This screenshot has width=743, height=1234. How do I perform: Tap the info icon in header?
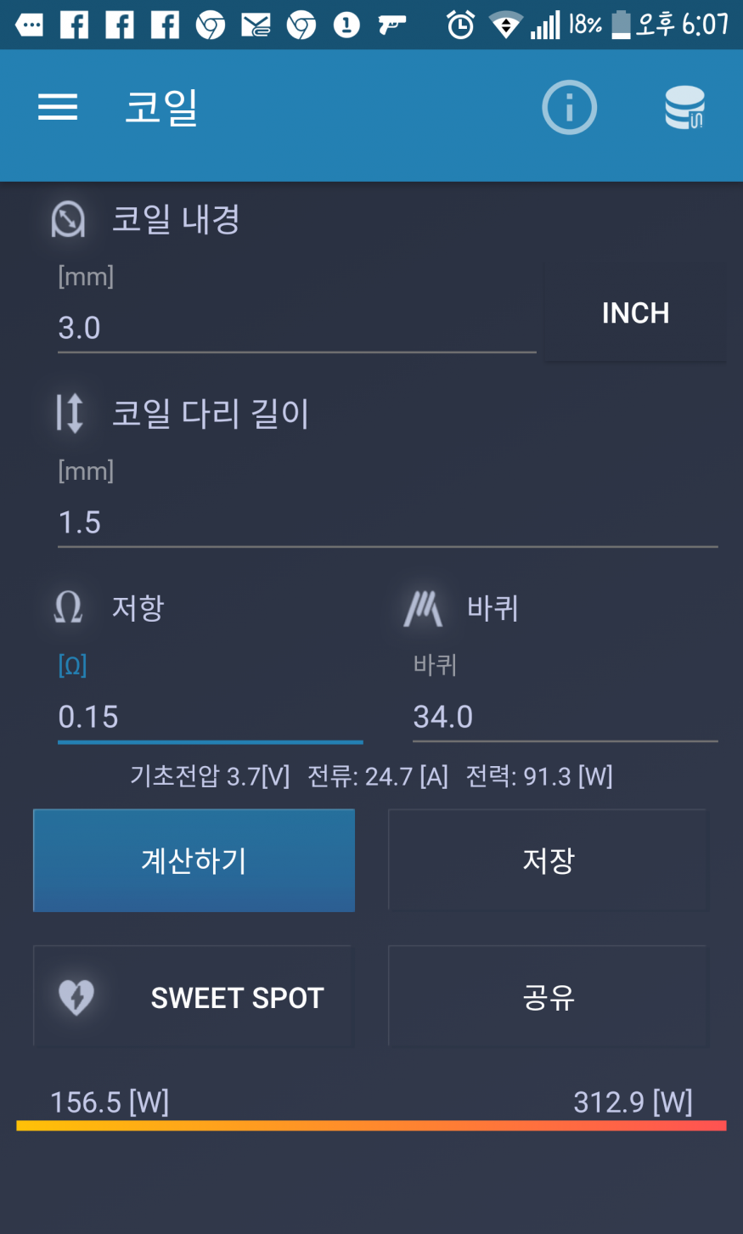point(569,108)
